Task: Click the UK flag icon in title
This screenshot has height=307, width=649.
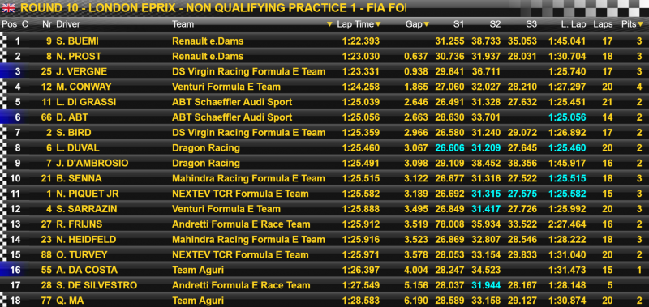Action: tap(8, 8)
